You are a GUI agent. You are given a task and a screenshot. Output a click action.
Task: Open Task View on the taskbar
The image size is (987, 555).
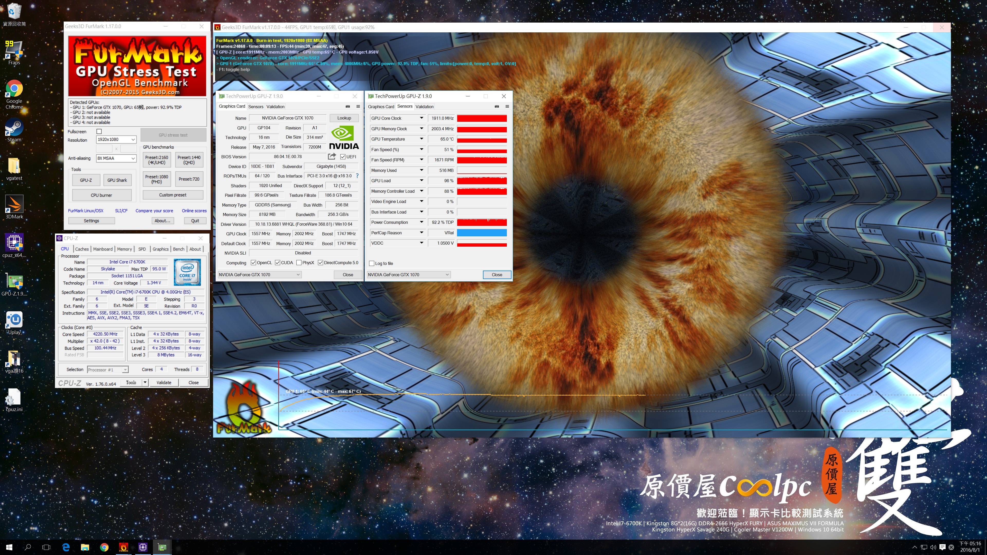coord(46,547)
